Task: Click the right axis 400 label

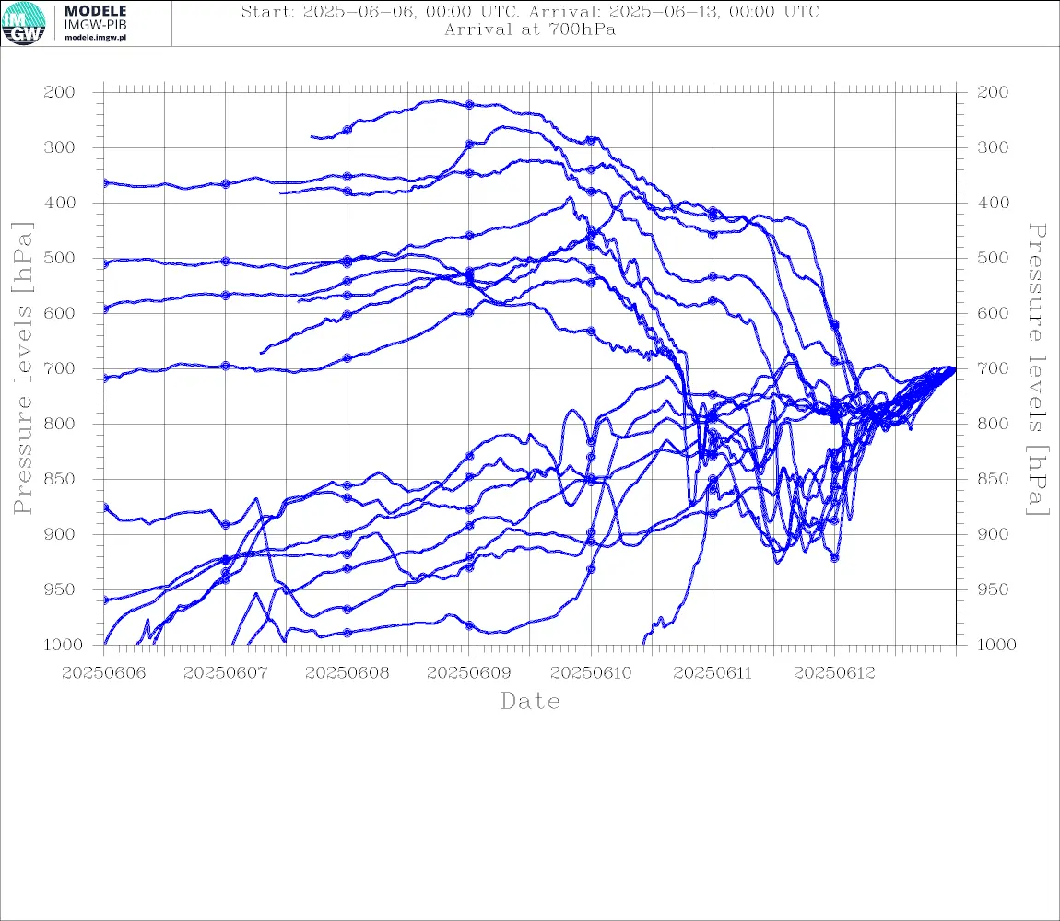Action: click(993, 203)
